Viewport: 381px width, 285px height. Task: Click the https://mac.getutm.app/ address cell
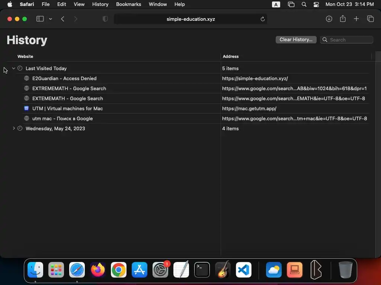click(249, 109)
